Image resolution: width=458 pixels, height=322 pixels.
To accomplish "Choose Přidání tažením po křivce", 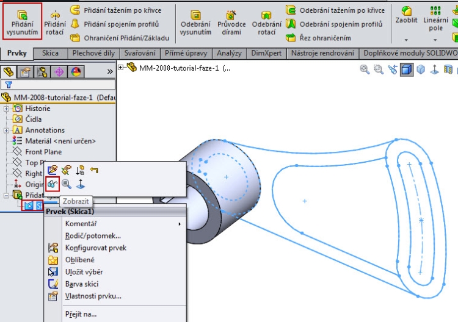I will (x=116, y=10).
